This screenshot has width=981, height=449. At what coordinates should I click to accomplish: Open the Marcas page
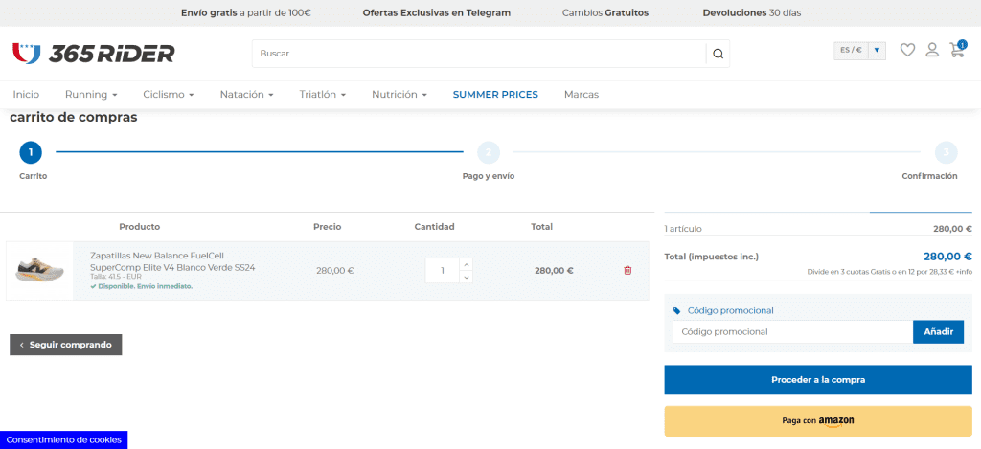582,95
